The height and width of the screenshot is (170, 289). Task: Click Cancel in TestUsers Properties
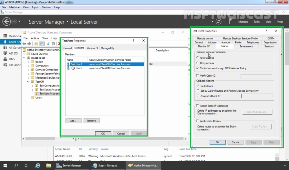coord(121,134)
